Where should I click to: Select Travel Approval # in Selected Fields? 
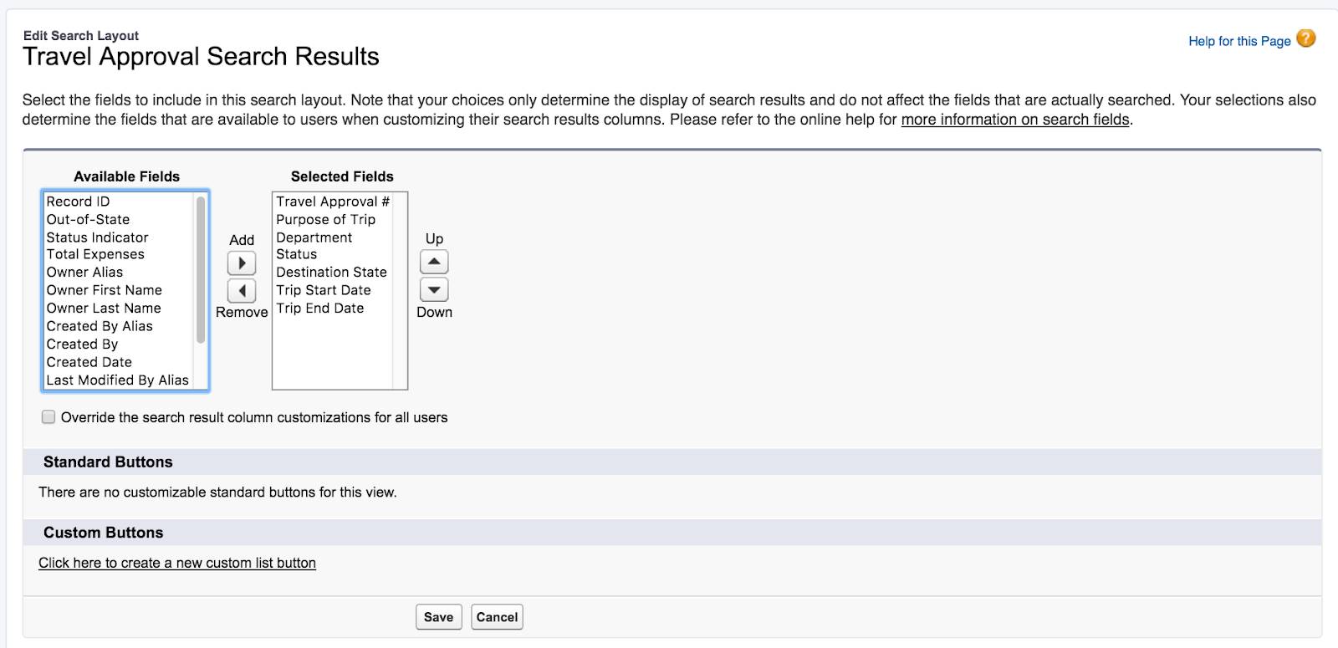click(333, 202)
